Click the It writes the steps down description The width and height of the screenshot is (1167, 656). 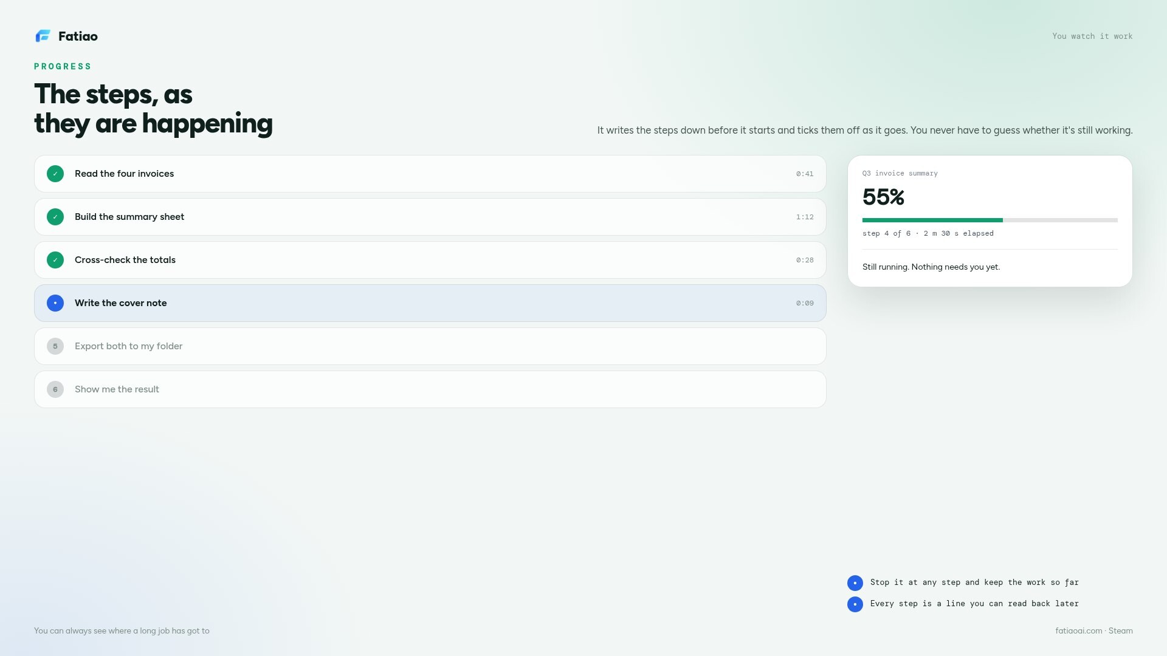tap(865, 130)
